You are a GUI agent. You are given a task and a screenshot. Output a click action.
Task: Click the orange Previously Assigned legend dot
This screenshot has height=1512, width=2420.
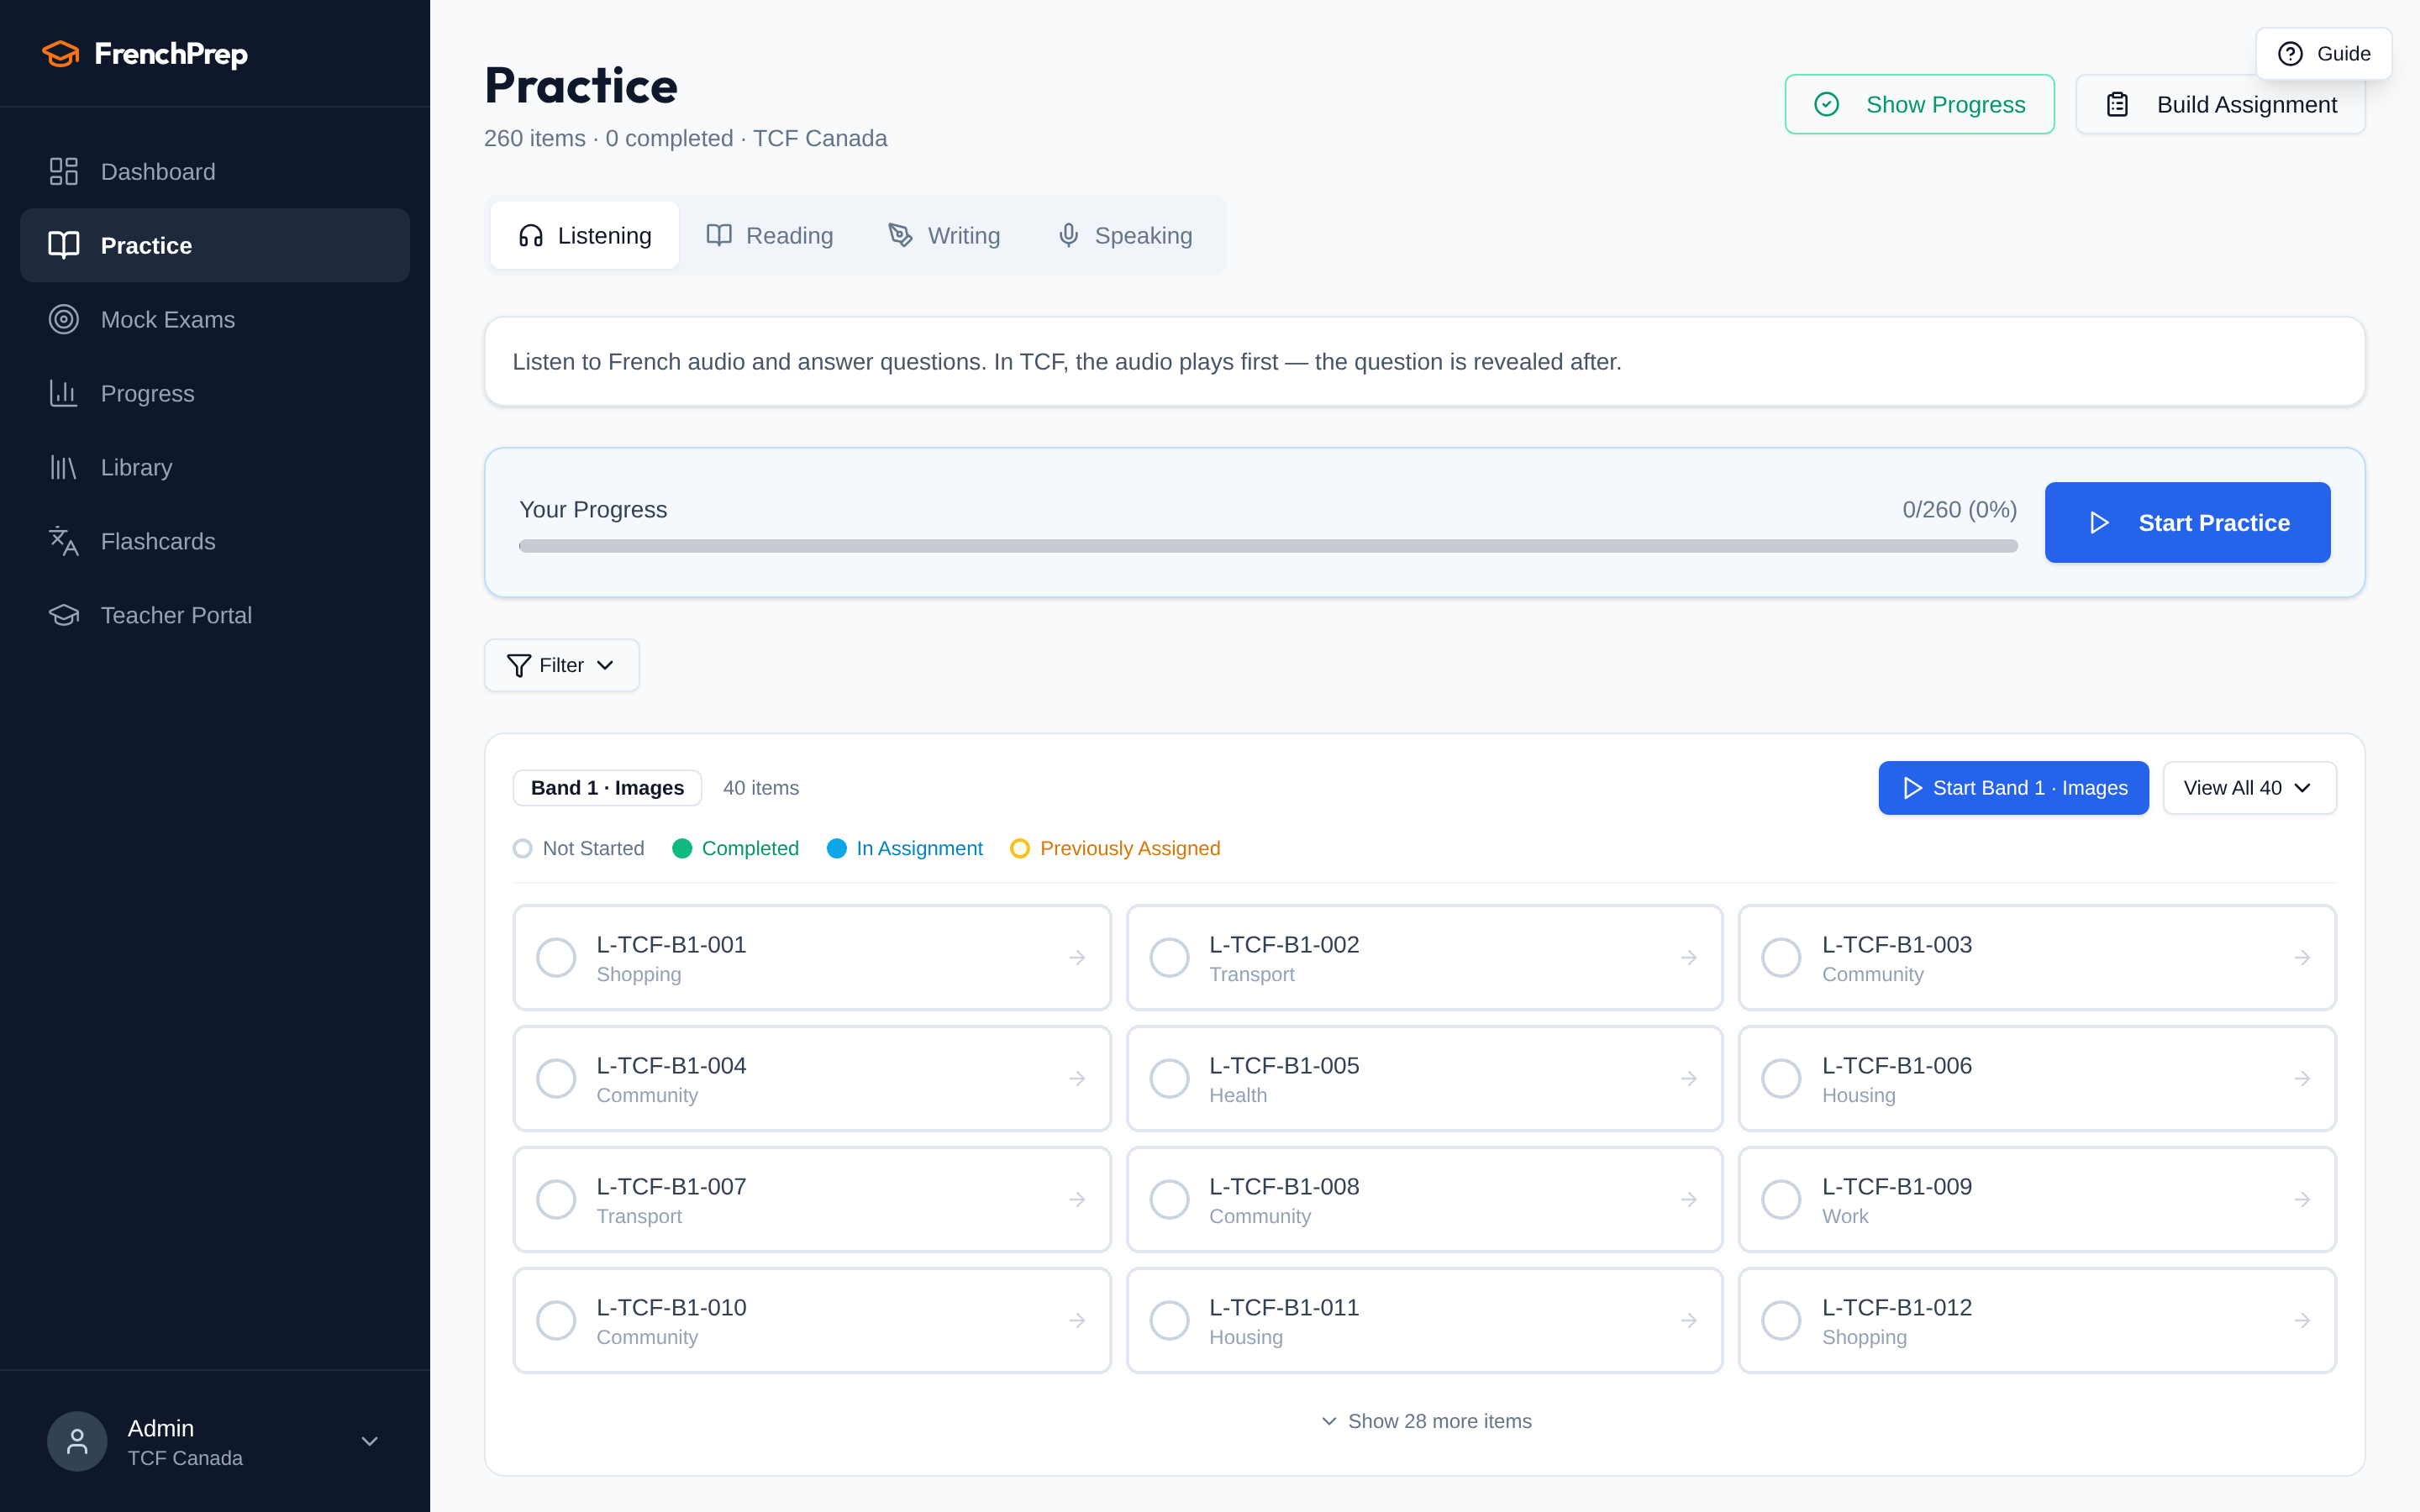(x=1020, y=848)
